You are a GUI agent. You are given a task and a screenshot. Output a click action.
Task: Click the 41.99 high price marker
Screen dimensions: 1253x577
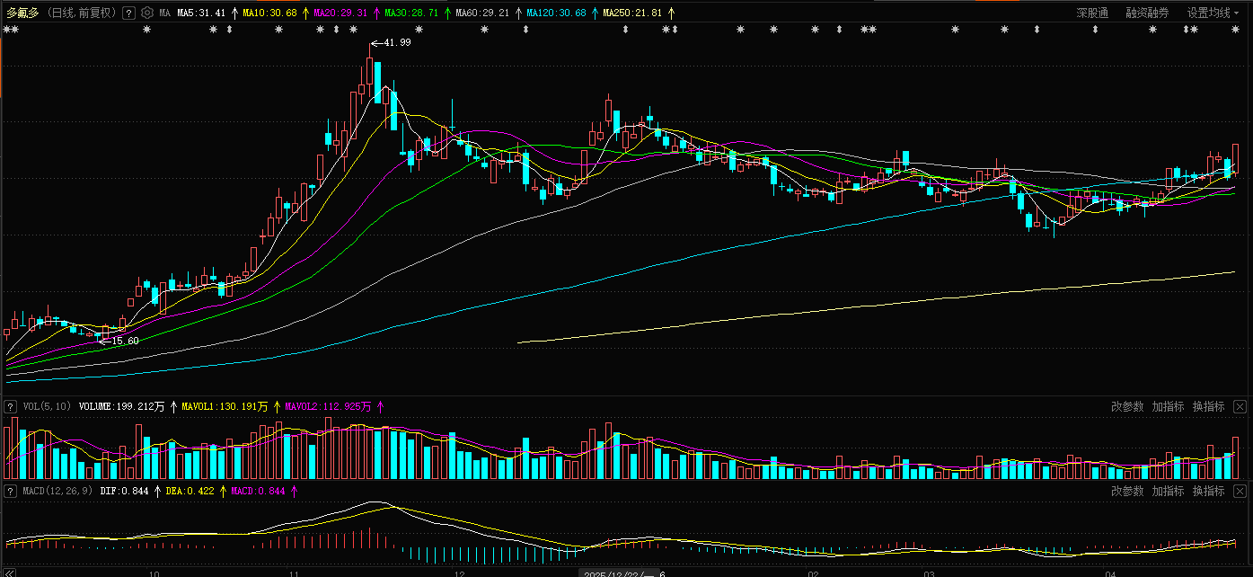click(395, 42)
